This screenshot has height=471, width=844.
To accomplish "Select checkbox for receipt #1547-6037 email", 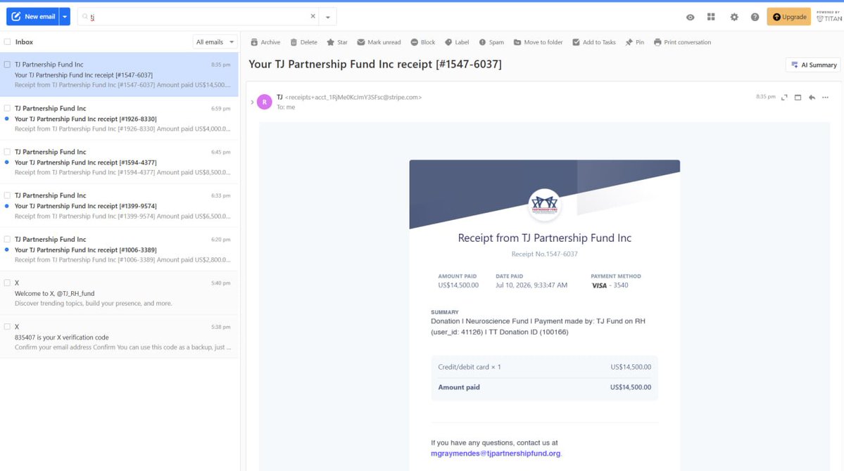I will tap(7, 65).
